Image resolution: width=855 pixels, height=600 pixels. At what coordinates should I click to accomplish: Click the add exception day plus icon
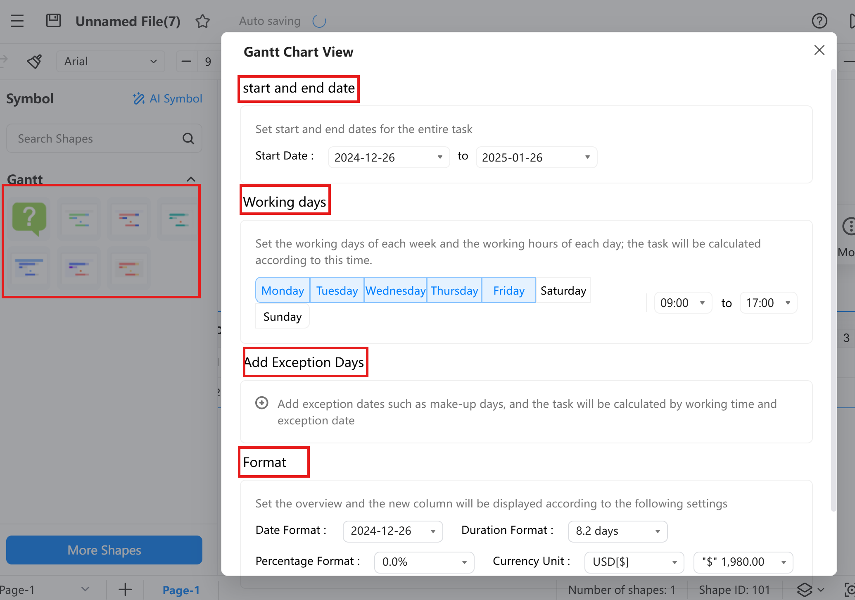click(x=262, y=402)
